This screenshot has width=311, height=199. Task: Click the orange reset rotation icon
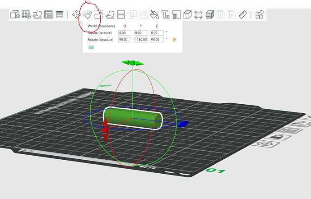click(x=174, y=40)
